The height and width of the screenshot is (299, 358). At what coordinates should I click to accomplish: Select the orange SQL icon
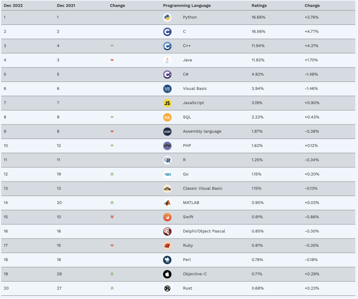pos(167,117)
